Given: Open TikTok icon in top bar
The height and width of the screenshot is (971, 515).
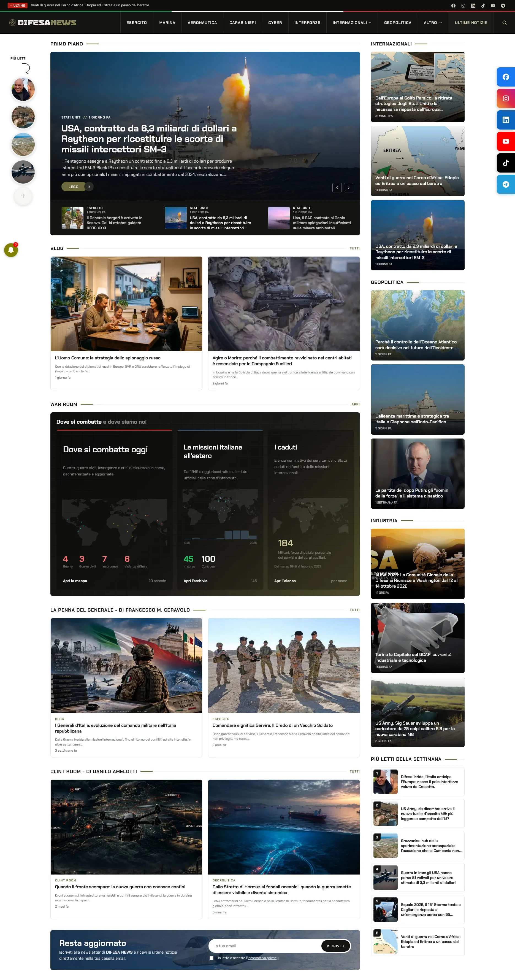Looking at the screenshot, I should (x=483, y=6).
